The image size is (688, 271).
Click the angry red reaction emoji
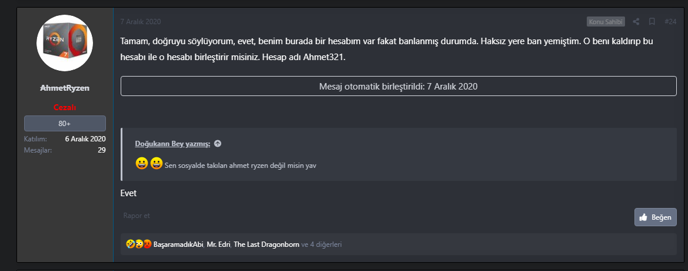tap(147, 244)
